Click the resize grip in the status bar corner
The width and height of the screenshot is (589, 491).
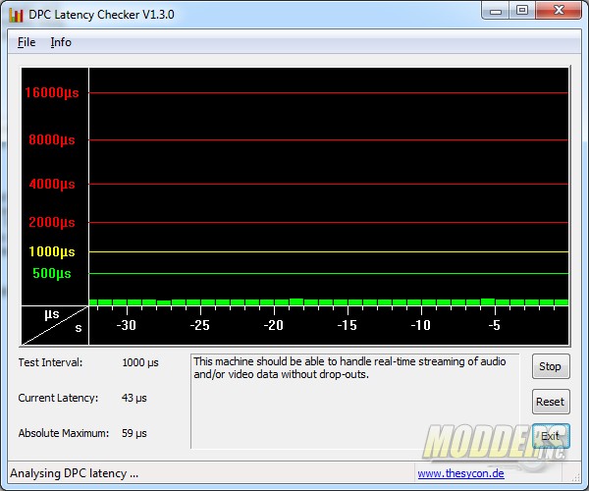click(x=575, y=476)
